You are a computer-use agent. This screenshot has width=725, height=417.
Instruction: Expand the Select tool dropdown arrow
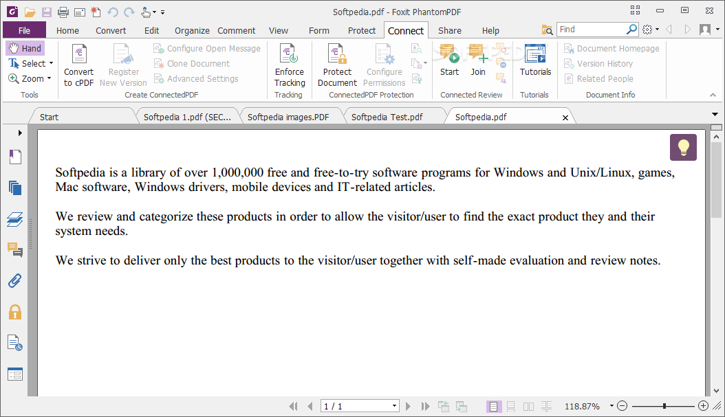[52, 63]
